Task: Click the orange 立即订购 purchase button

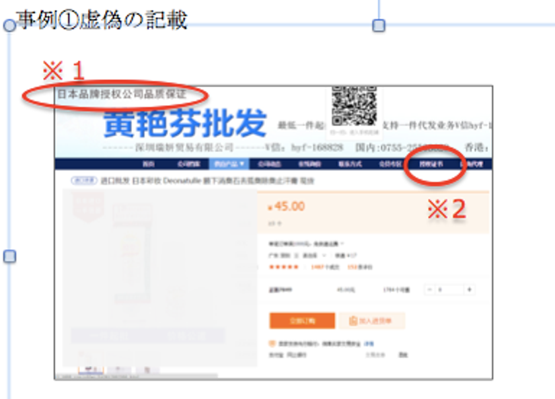Action: (x=302, y=320)
